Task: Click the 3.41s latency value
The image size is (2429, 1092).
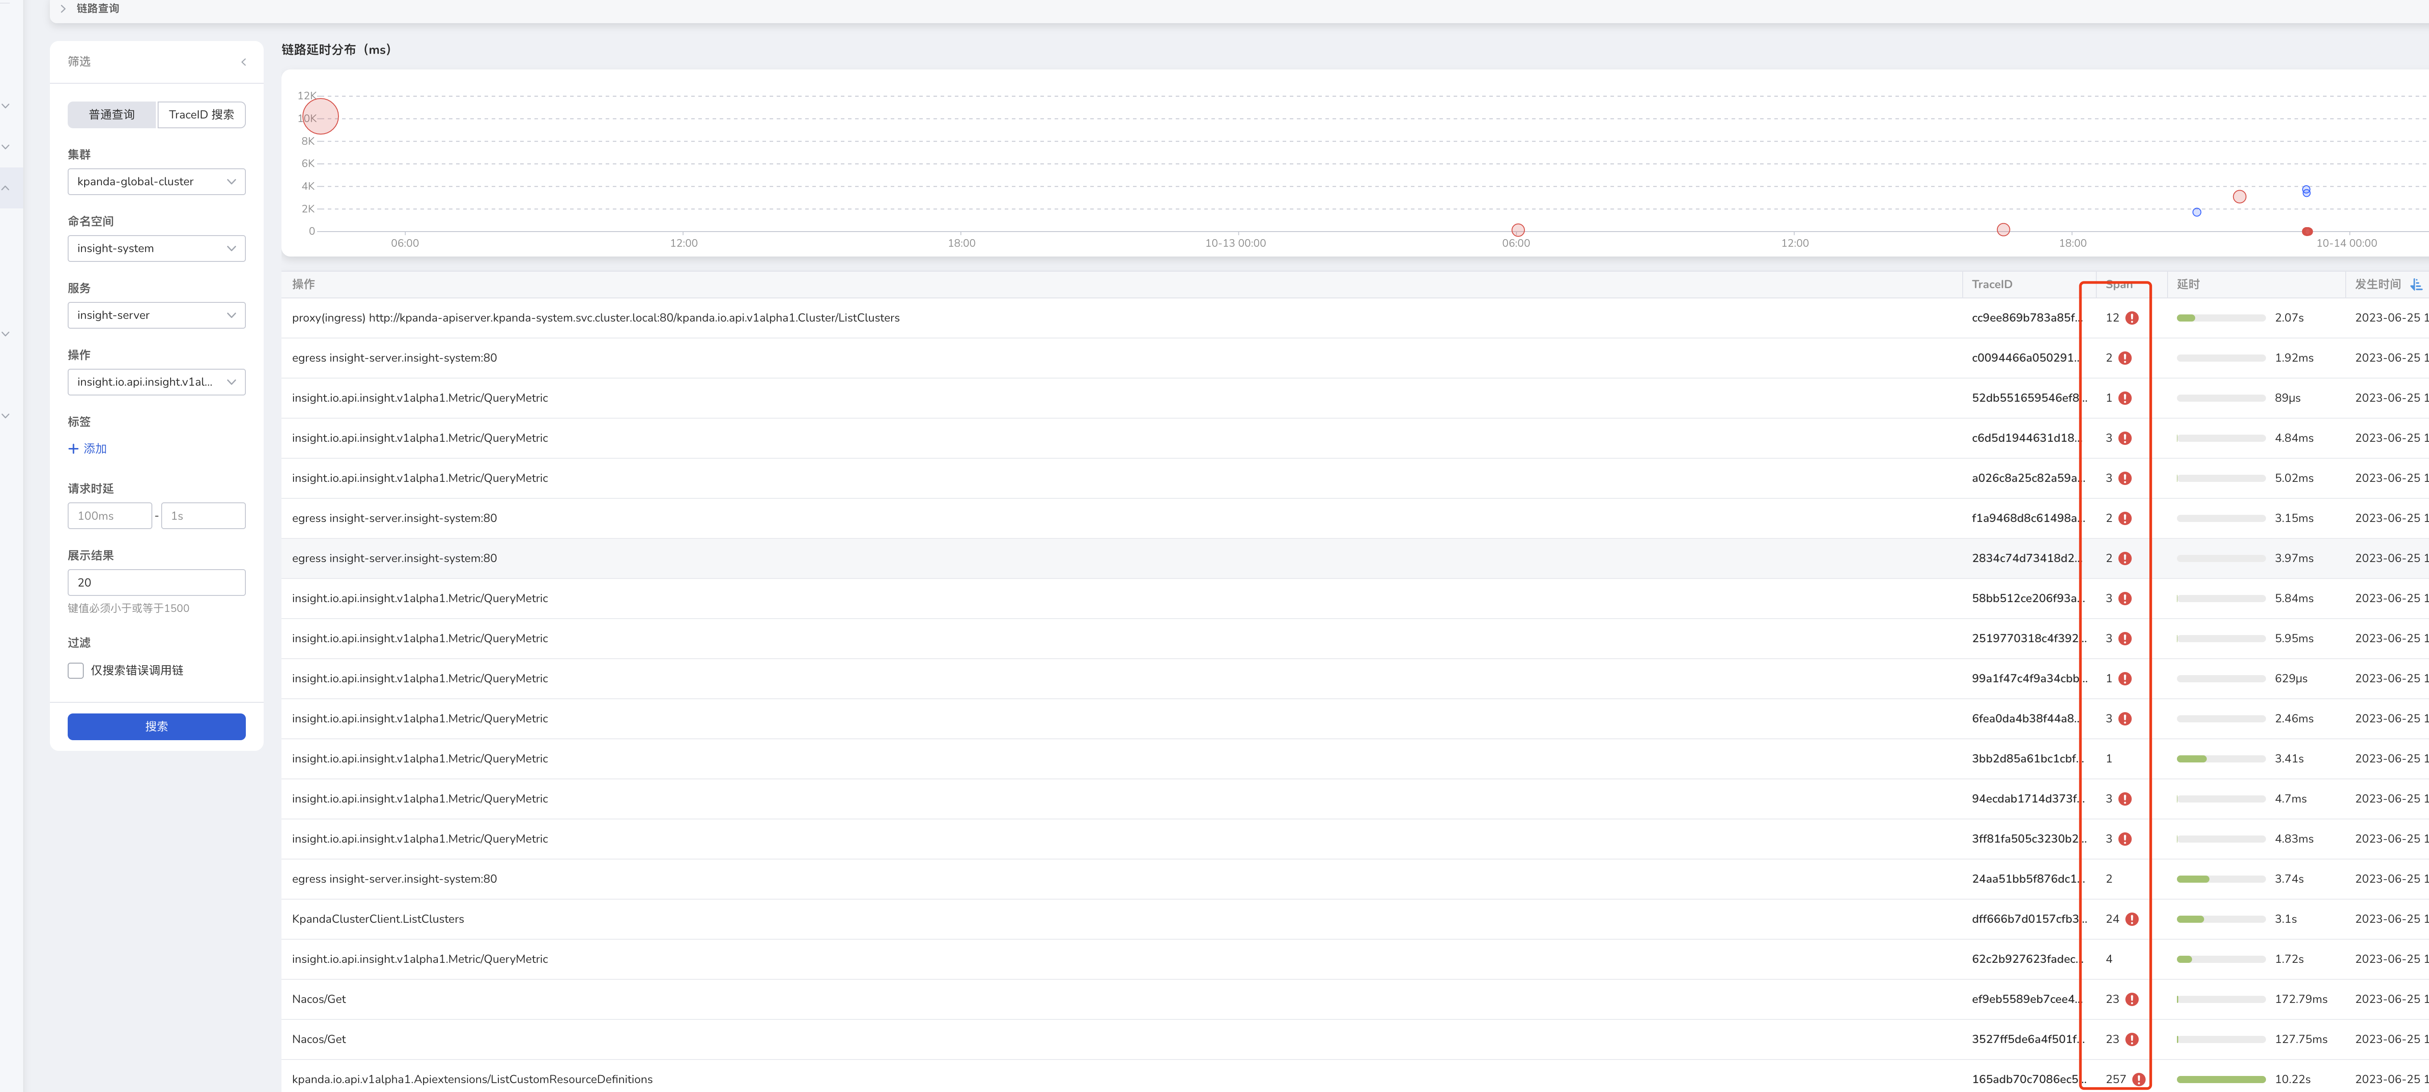Action: (2289, 759)
